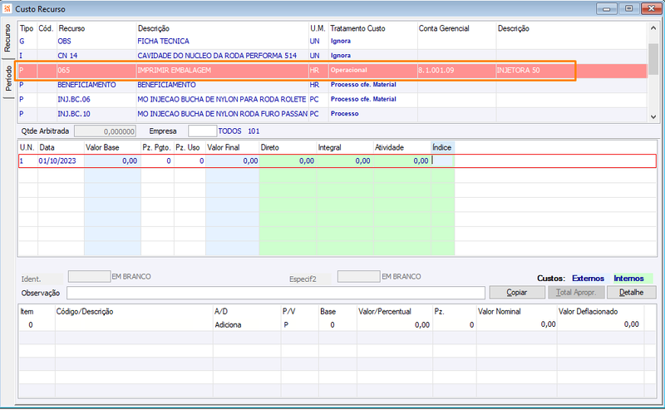Click the Valor Base cell showing 0,00
Screen dimensions: 665x410
pos(112,161)
